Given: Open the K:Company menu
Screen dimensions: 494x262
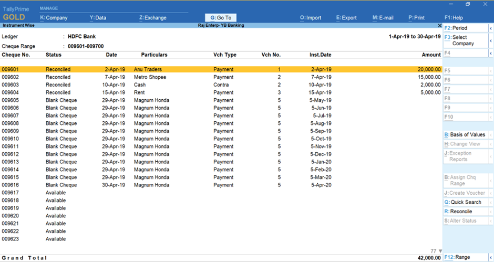Looking at the screenshot, I should (x=54, y=18).
